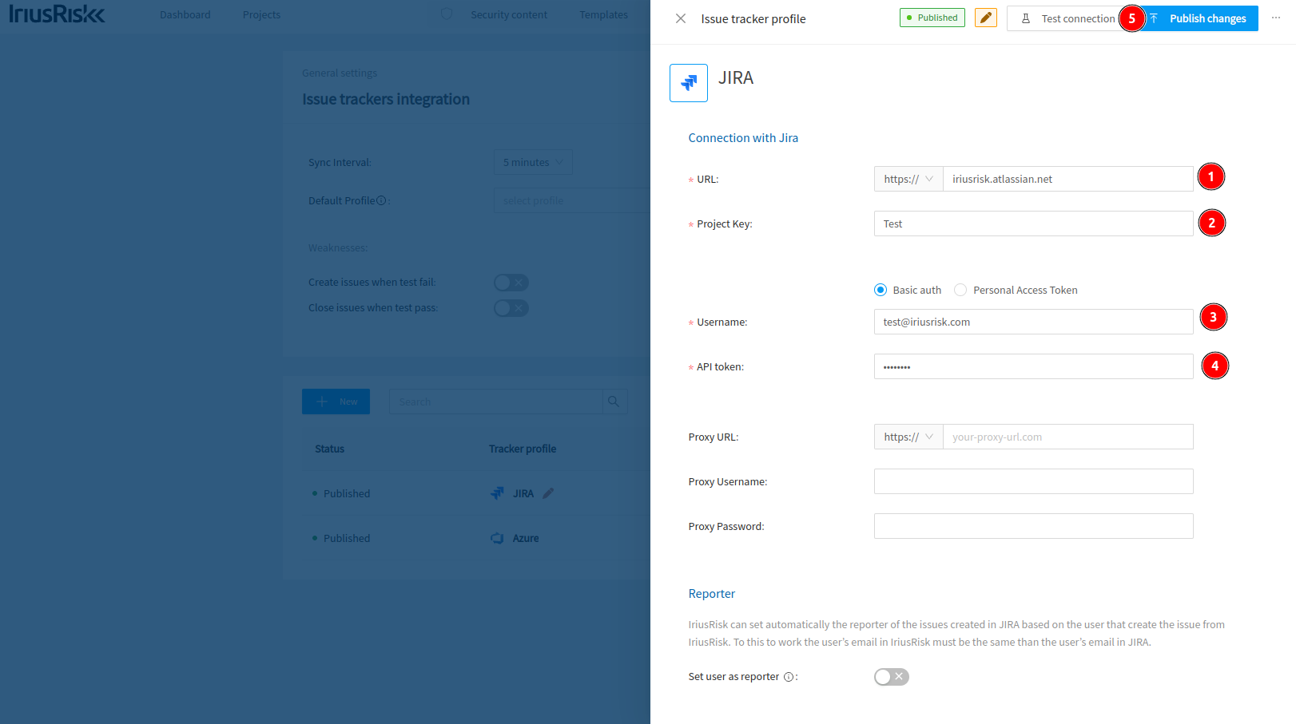Click the tracker Search field

click(x=495, y=402)
